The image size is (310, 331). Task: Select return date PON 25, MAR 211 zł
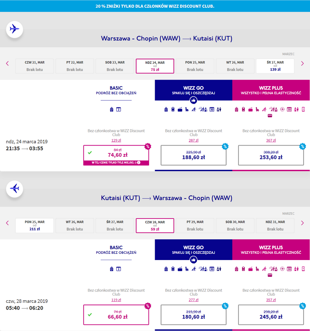coord(35,226)
